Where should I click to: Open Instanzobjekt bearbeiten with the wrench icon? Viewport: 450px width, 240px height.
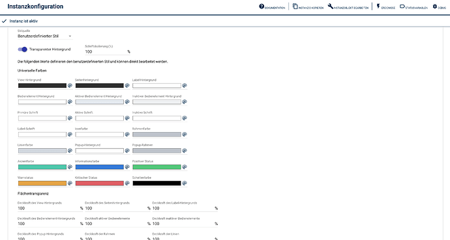(x=348, y=7)
